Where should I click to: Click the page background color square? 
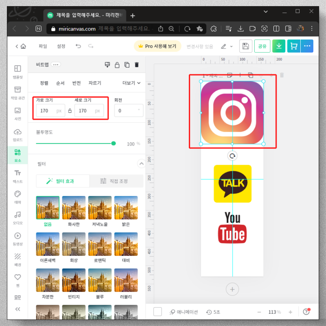[157, 312]
